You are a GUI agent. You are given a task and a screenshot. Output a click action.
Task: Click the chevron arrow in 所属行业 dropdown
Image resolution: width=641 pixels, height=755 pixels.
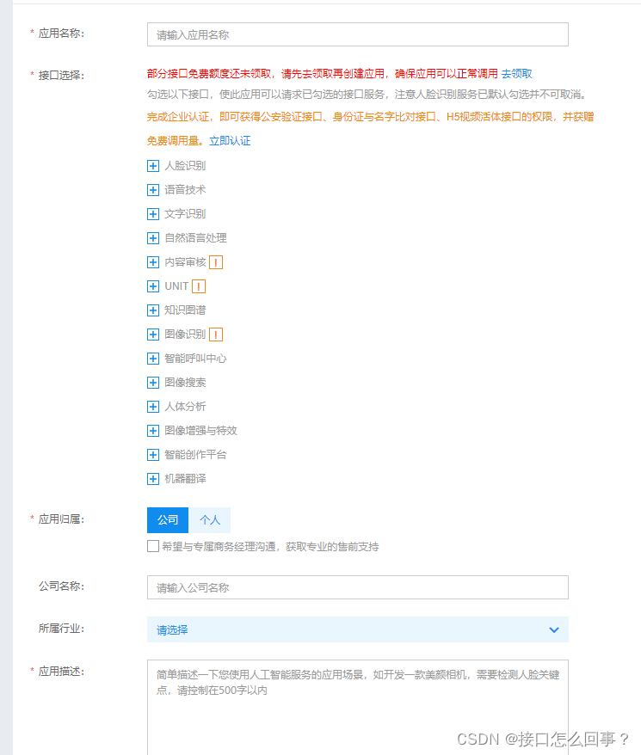554,629
